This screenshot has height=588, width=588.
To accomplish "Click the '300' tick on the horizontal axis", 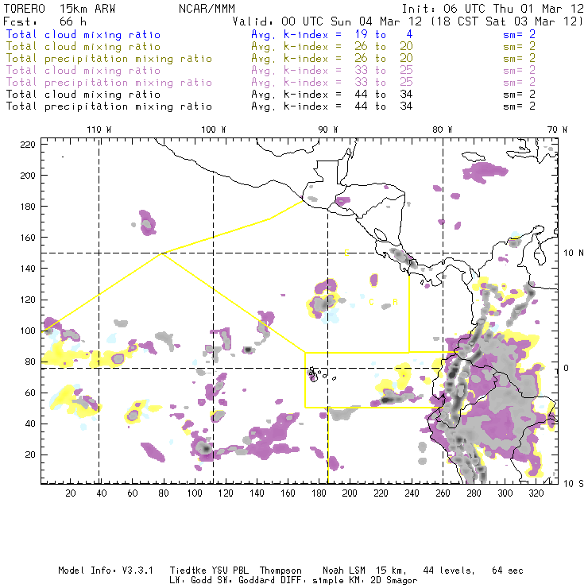I will coord(505,493).
